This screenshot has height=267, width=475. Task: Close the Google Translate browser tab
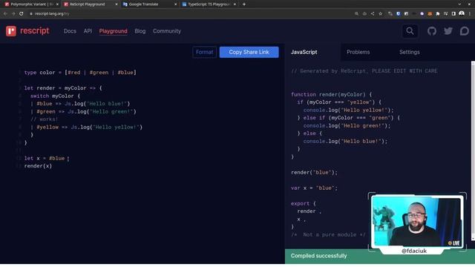point(175,4)
